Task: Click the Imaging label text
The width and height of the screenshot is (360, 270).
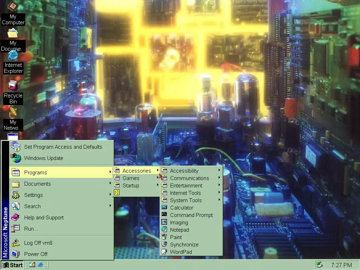Action: 179,223
